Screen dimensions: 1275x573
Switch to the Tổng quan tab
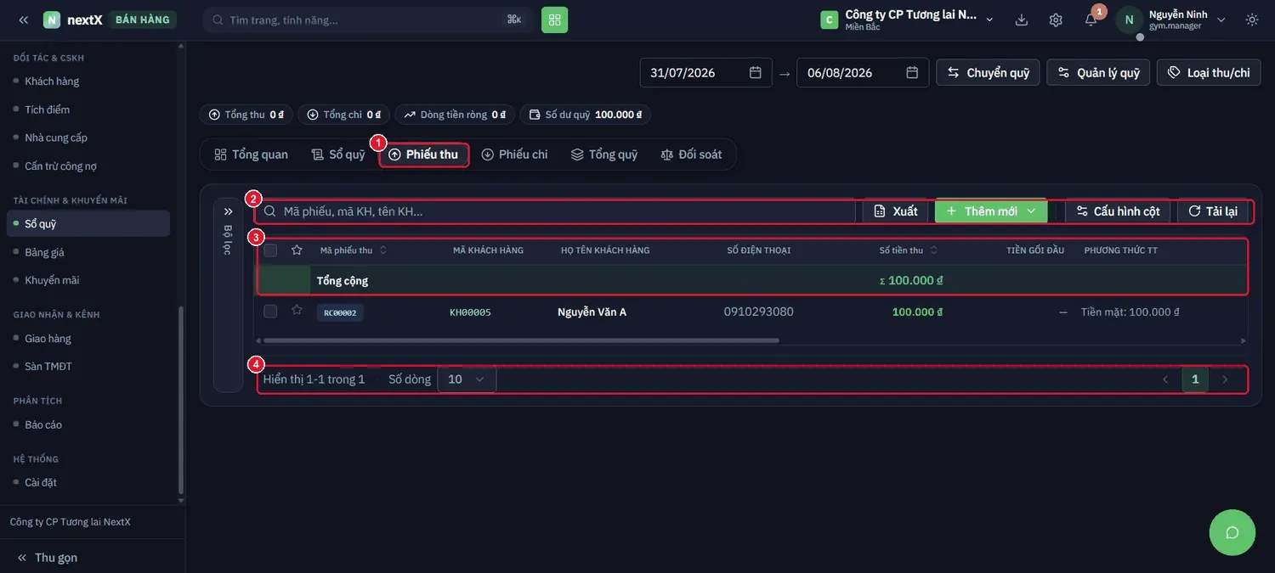coord(252,154)
